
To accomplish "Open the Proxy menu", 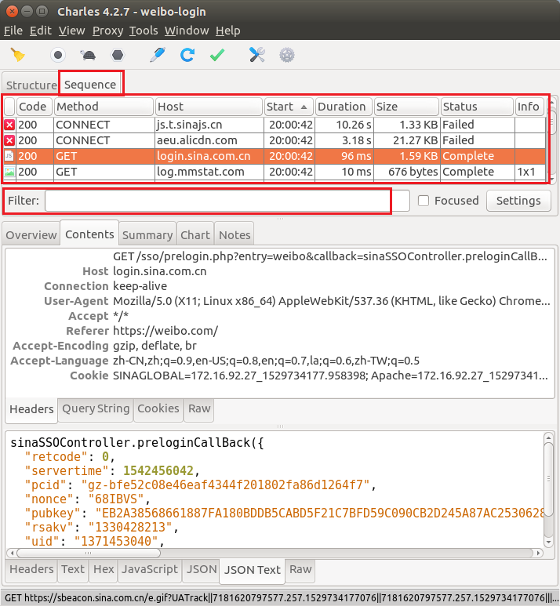I will click(x=108, y=31).
